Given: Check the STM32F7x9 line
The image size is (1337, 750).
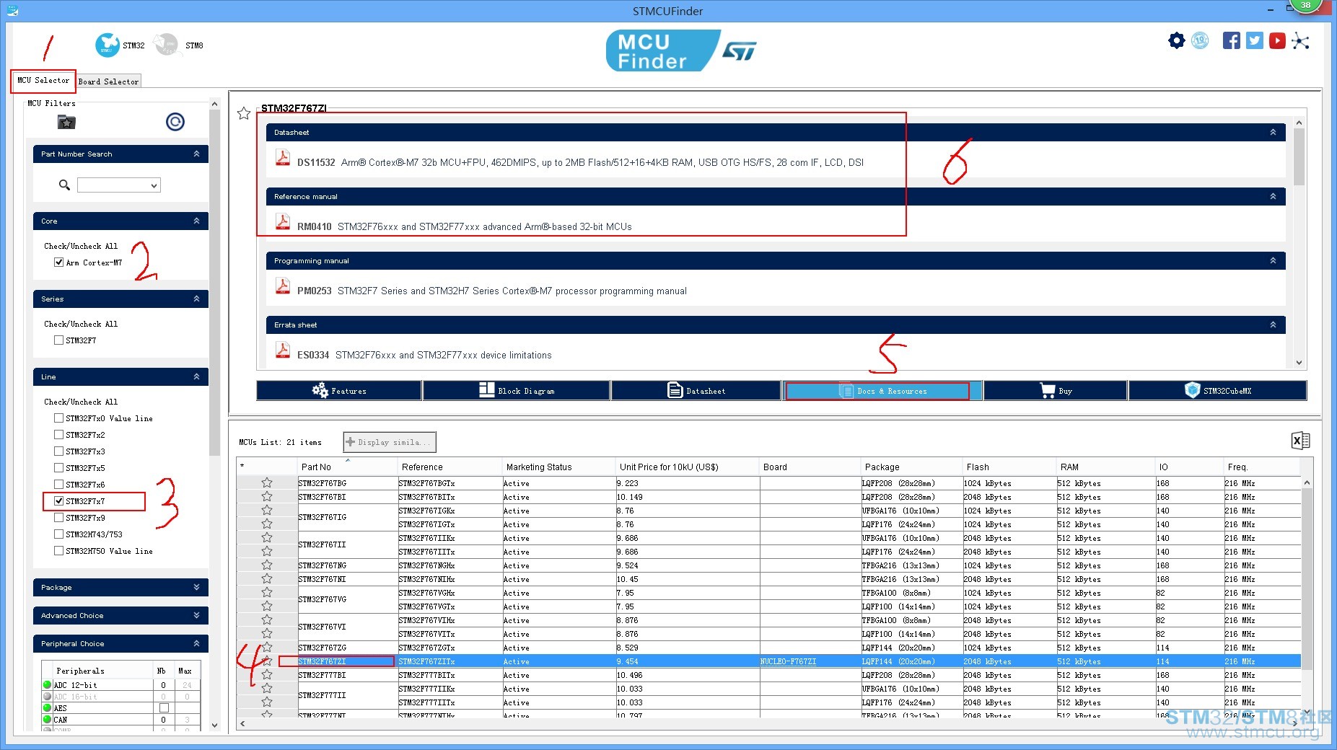Looking at the screenshot, I should click(59, 518).
